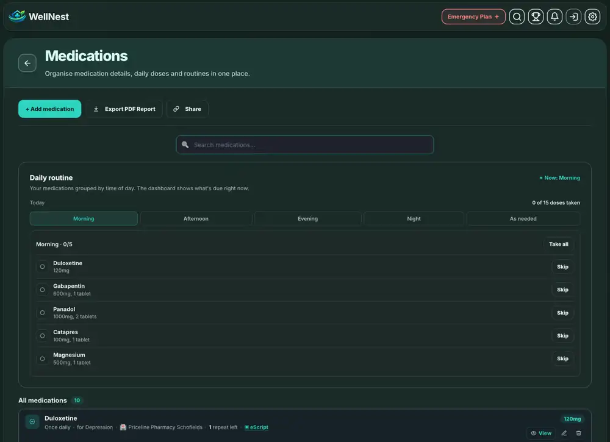
Task: Open the trophy achievements icon
Action: tap(536, 16)
